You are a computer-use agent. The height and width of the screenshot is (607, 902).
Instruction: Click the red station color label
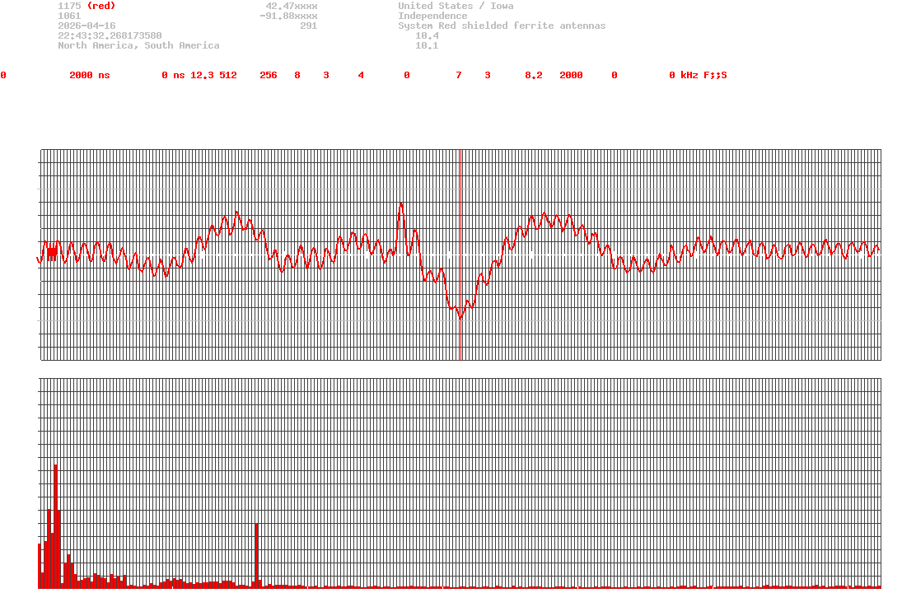click(101, 6)
